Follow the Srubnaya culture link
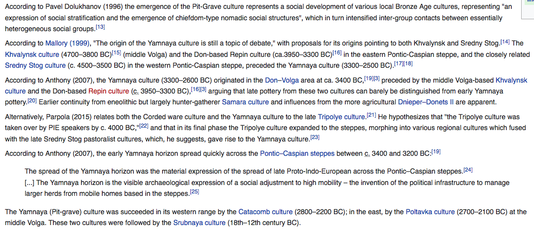Image resolution: width=534 pixels, height=231 pixels. pos(199,223)
